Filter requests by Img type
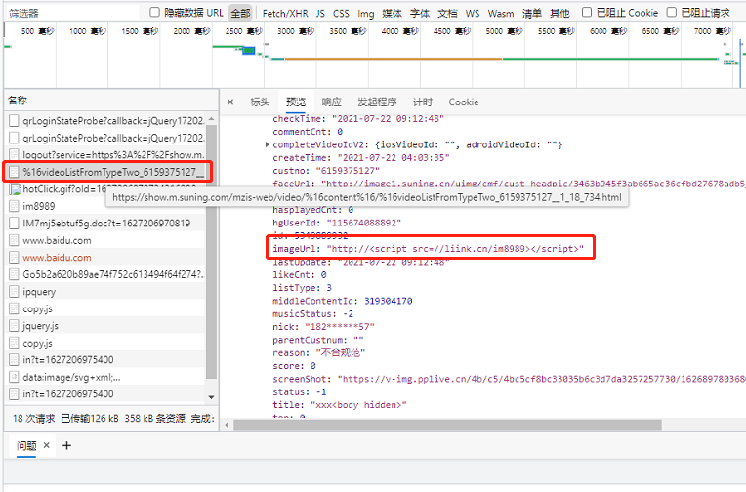 click(x=365, y=14)
